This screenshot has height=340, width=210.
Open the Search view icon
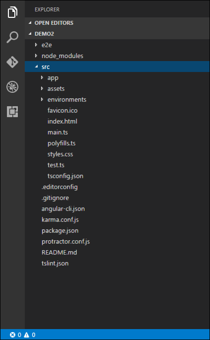tap(12, 37)
